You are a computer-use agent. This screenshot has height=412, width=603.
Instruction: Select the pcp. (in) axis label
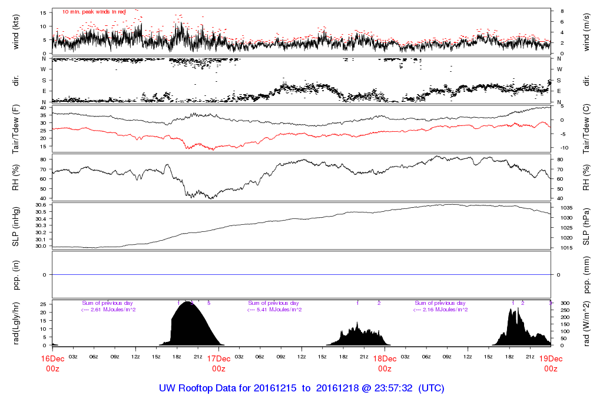pyautogui.click(x=16, y=275)
